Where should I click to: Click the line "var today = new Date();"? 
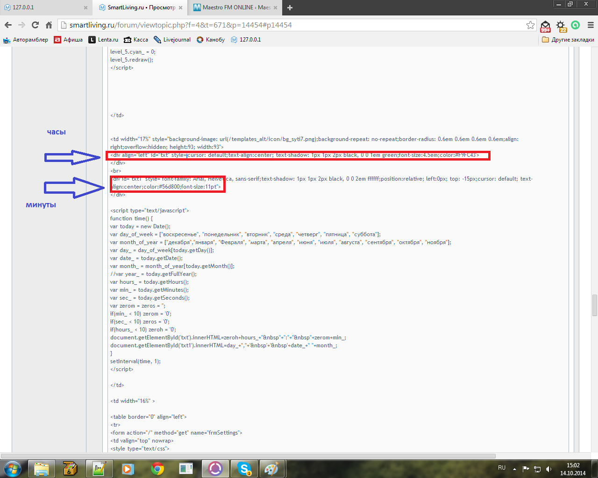click(x=140, y=226)
